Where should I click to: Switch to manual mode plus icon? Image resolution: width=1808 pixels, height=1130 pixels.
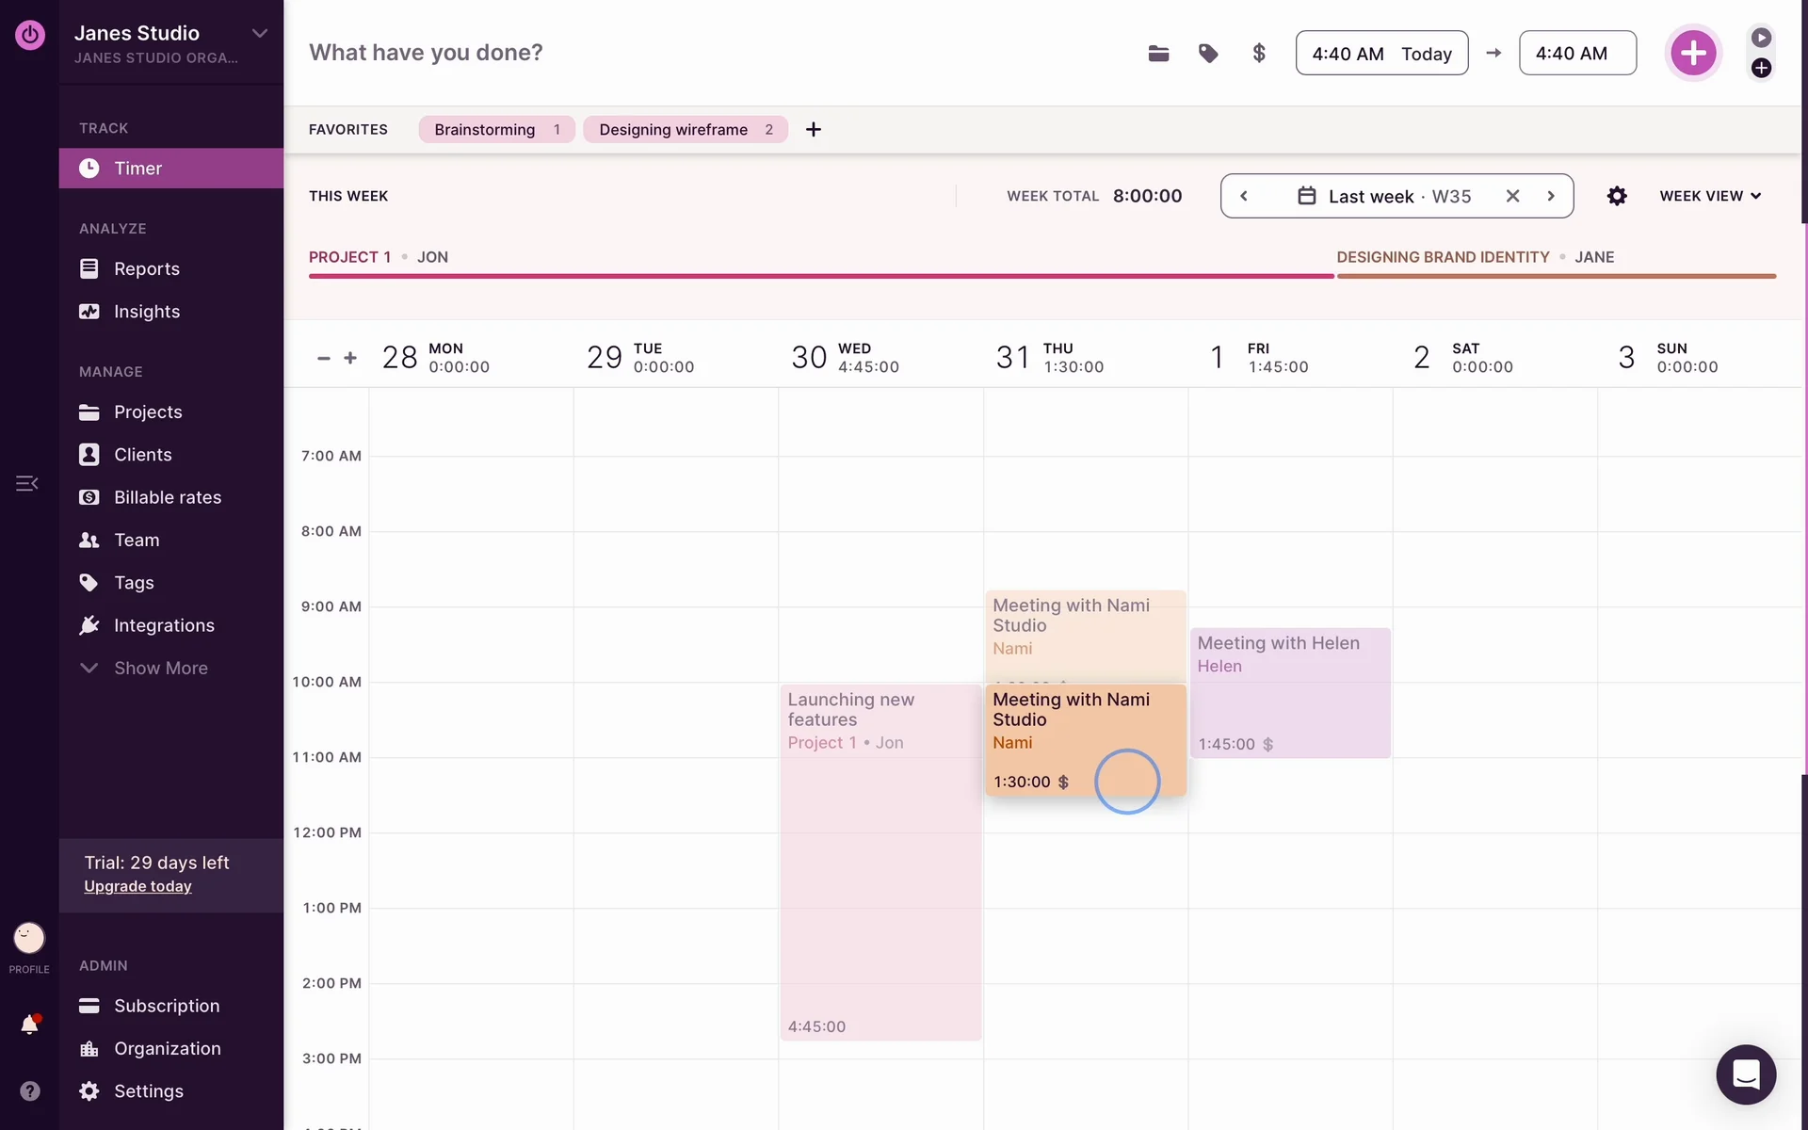tap(1761, 68)
